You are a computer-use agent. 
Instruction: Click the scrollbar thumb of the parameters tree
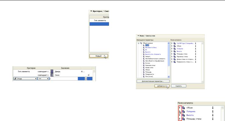[169, 55]
